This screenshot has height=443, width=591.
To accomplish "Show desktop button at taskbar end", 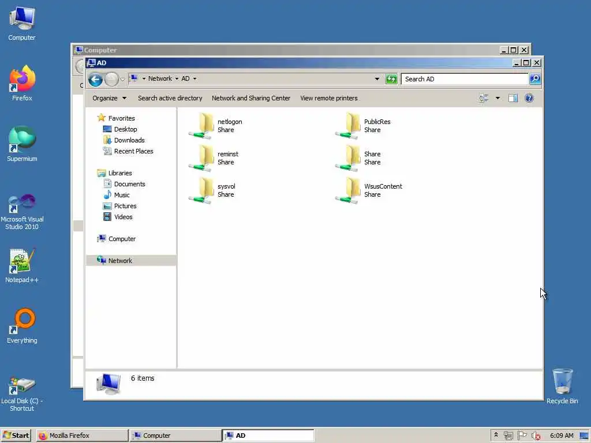I will (585, 436).
